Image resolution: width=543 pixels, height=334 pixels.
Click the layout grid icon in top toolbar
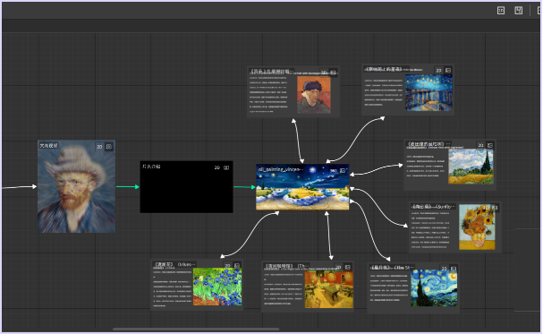click(501, 11)
